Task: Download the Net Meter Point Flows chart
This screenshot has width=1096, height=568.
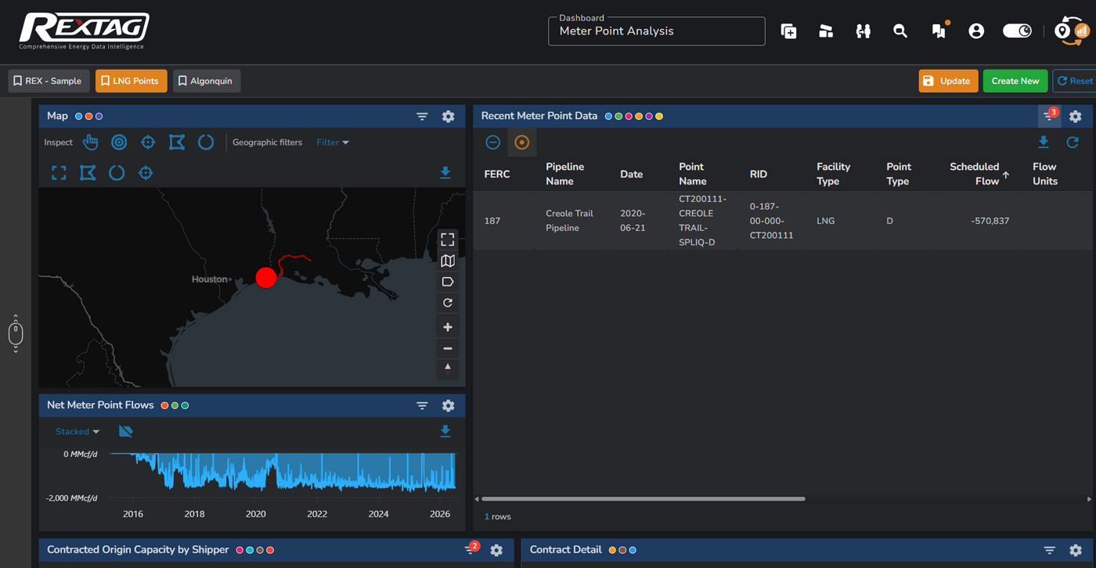Action: point(445,431)
